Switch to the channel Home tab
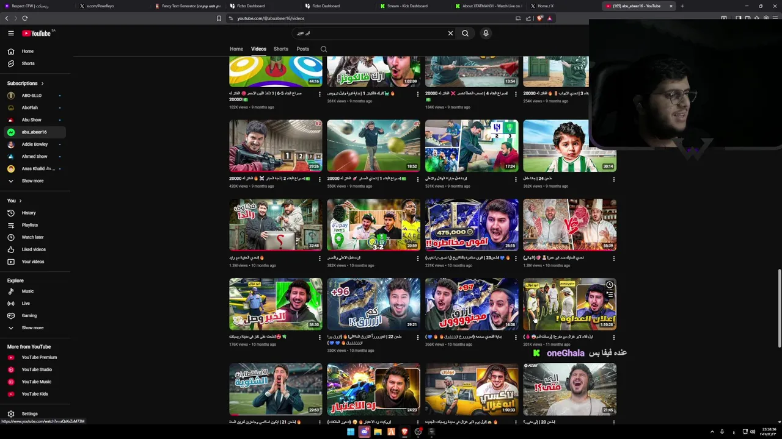The image size is (782, 439). click(236, 49)
